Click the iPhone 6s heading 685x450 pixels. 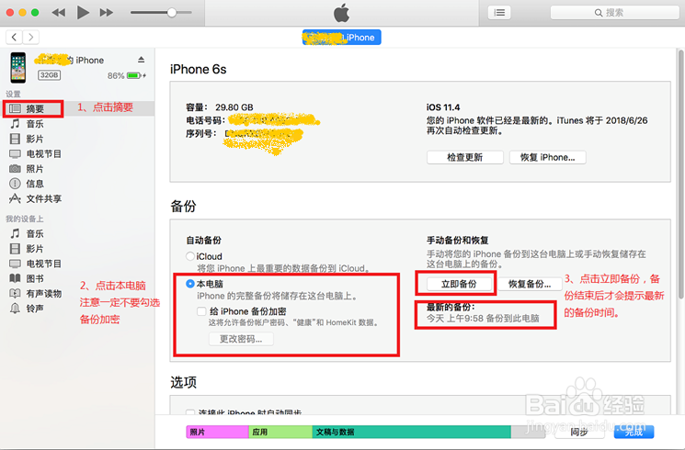[199, 70]
